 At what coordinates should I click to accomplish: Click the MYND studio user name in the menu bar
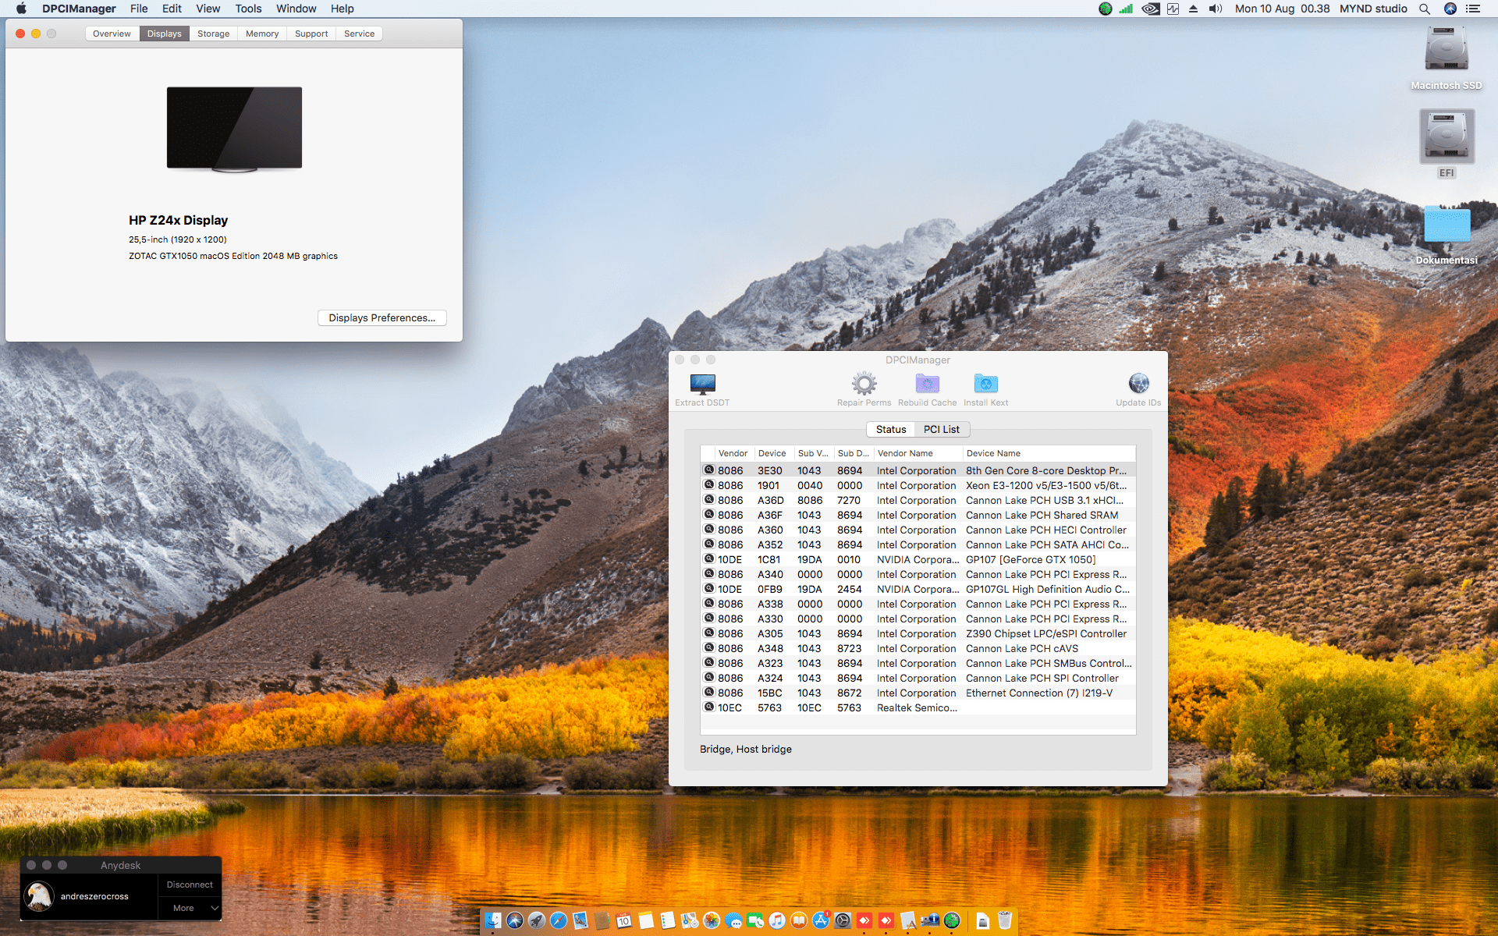1373,9
